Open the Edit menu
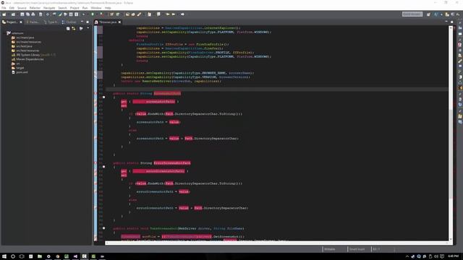463x260 pixels. coord(12,8)
